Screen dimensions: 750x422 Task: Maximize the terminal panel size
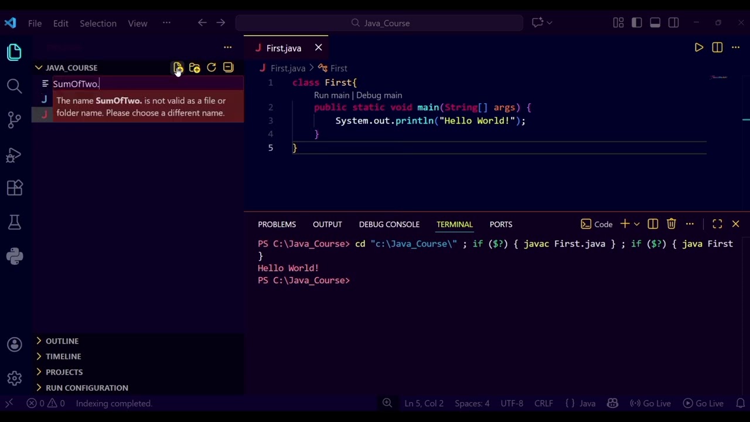coord(717,224)
